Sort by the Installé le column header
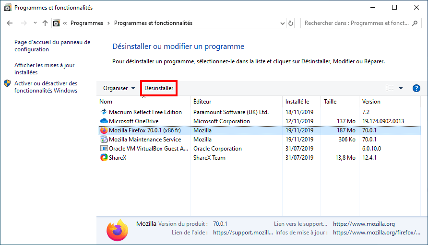The width and height of the screenshot is (428, 245). coord(297,102)
